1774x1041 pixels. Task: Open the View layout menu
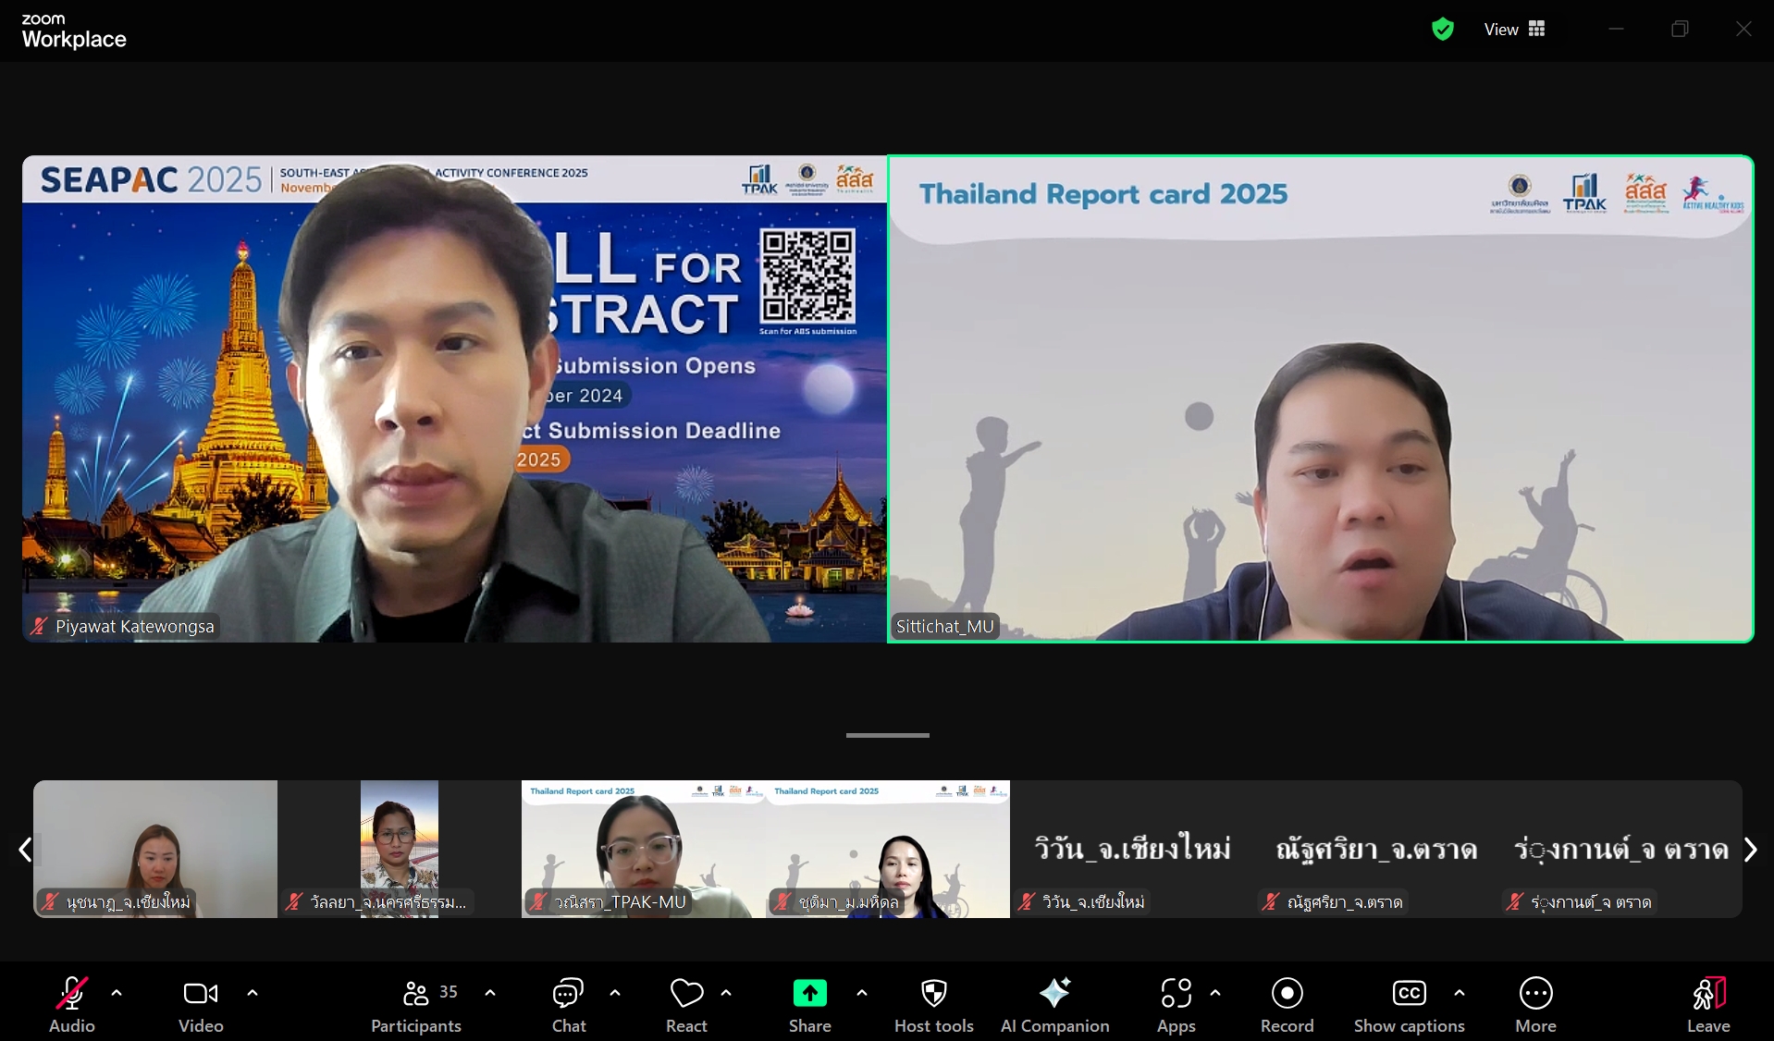(1514, 30)
